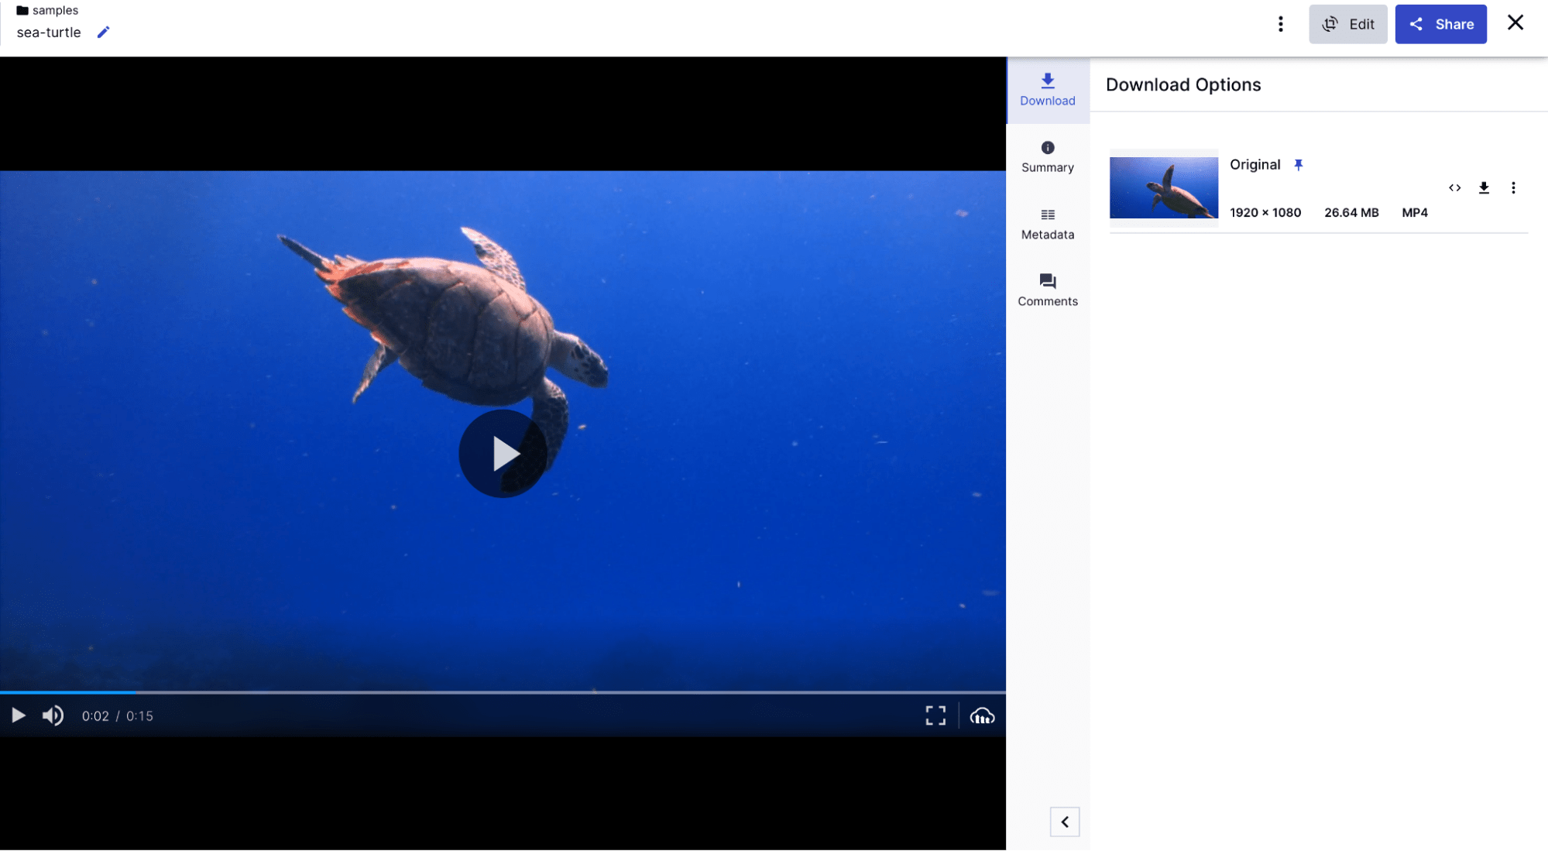Rename asset using the pencil icon

tap(104, 32)
